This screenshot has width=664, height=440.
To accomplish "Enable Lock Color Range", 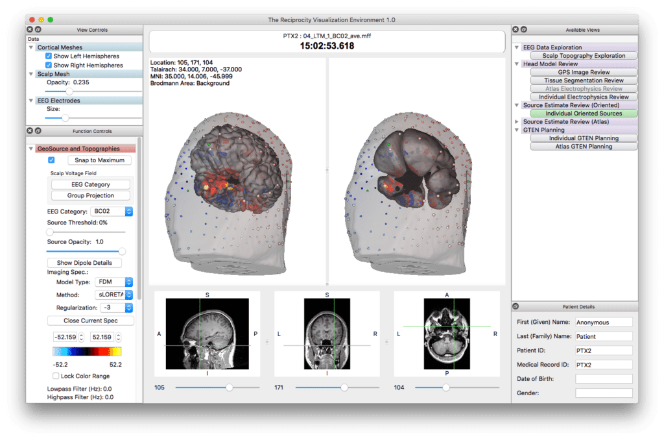I will pos(55,376).
